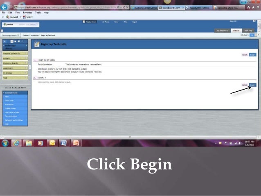Switch to the Upload & Share tab
The width and height of the screenshot is (261, 196).
tap(227, 8)
